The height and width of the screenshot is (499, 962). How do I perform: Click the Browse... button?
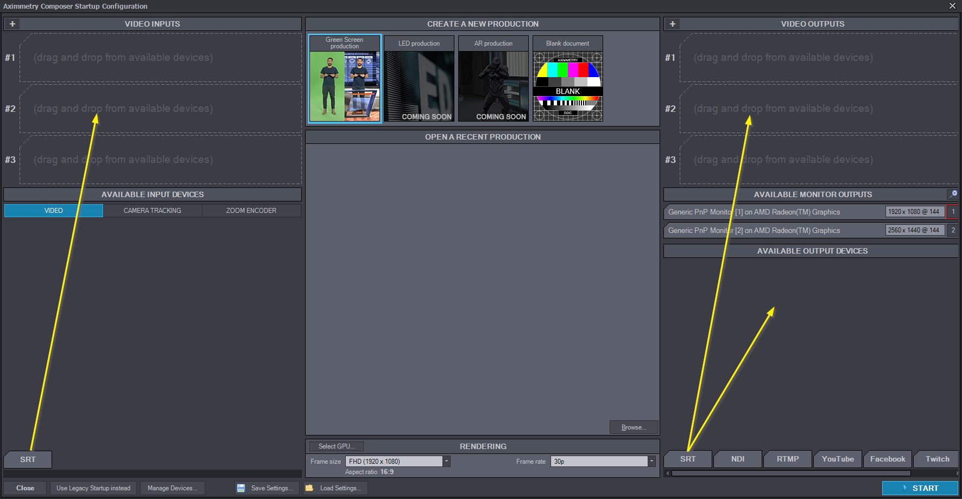pyautogui.click(x=634, y=427)
